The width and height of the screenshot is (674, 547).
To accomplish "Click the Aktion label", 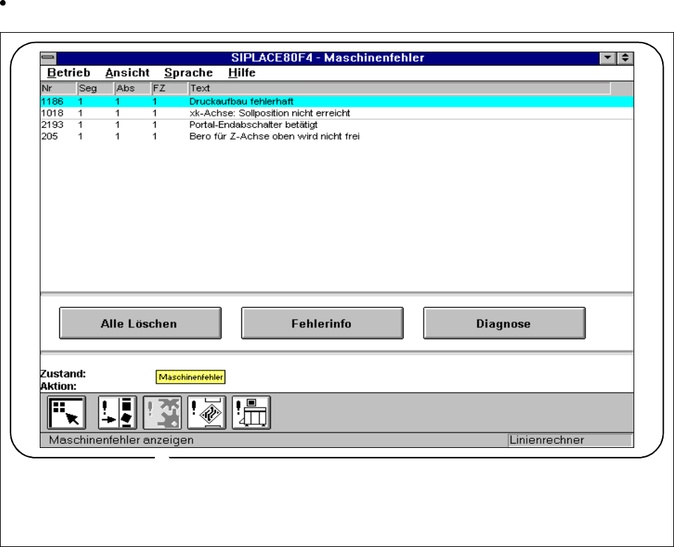I will coord(59,387).
